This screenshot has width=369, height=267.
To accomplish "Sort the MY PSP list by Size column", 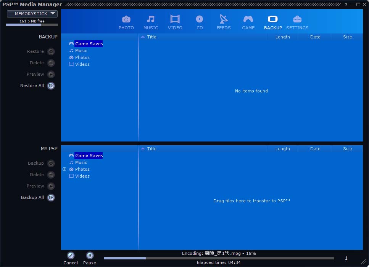I will point(347,149).
